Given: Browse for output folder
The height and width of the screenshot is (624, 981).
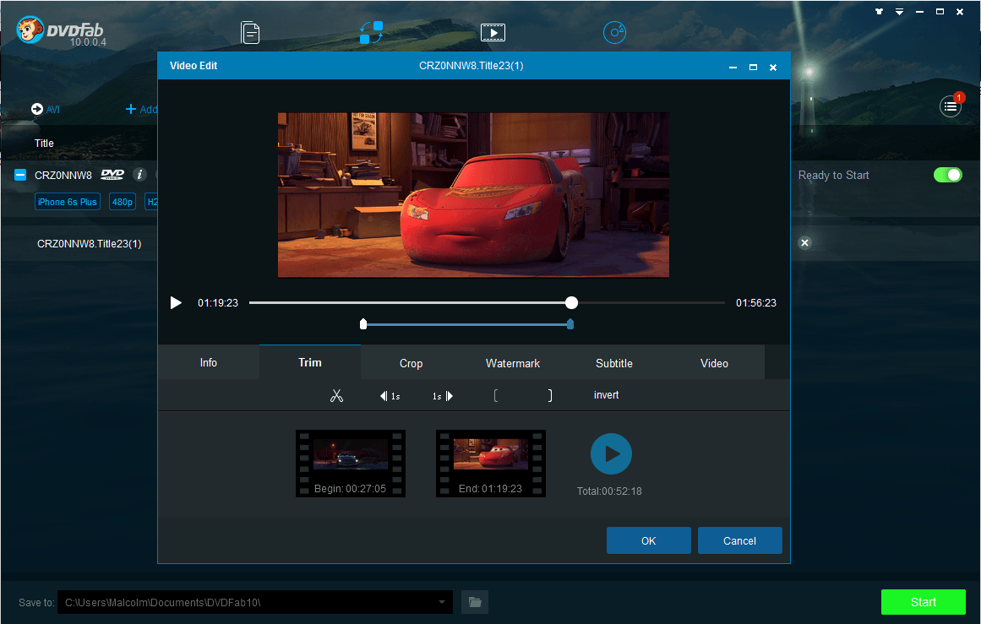Looking at the screenshot, I should 475,602.
